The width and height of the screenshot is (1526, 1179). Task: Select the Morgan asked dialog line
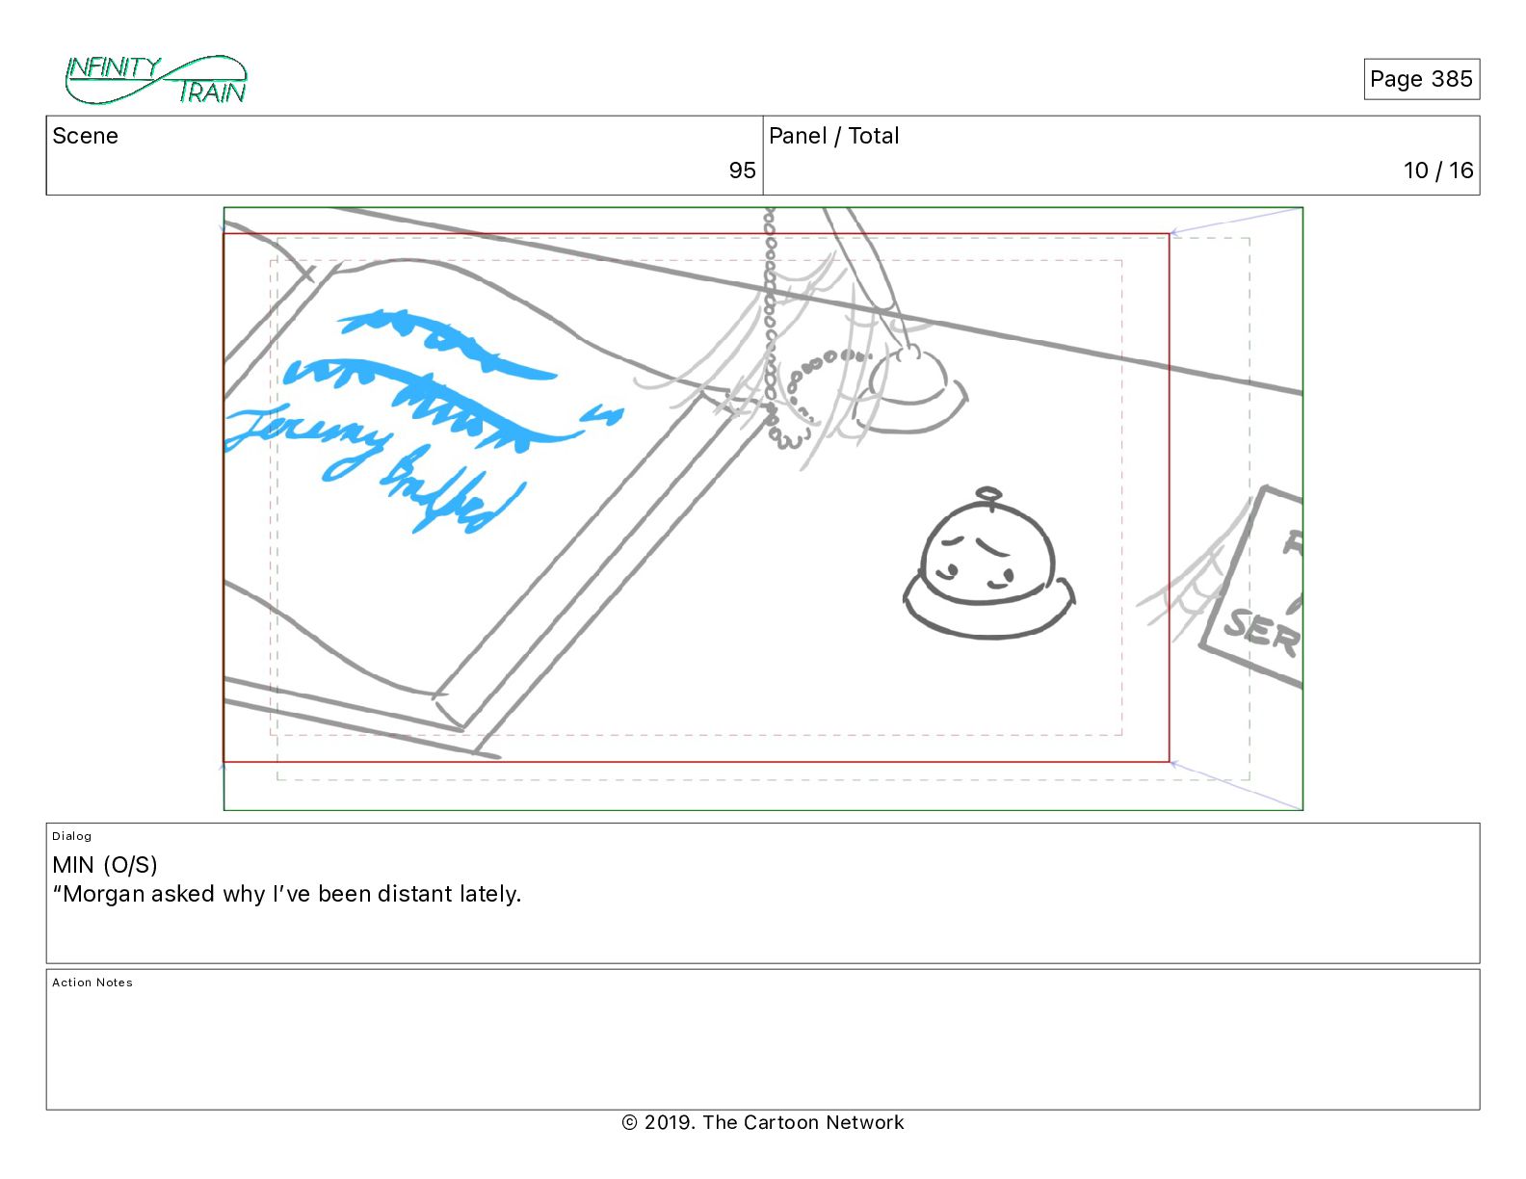point(287,894)
